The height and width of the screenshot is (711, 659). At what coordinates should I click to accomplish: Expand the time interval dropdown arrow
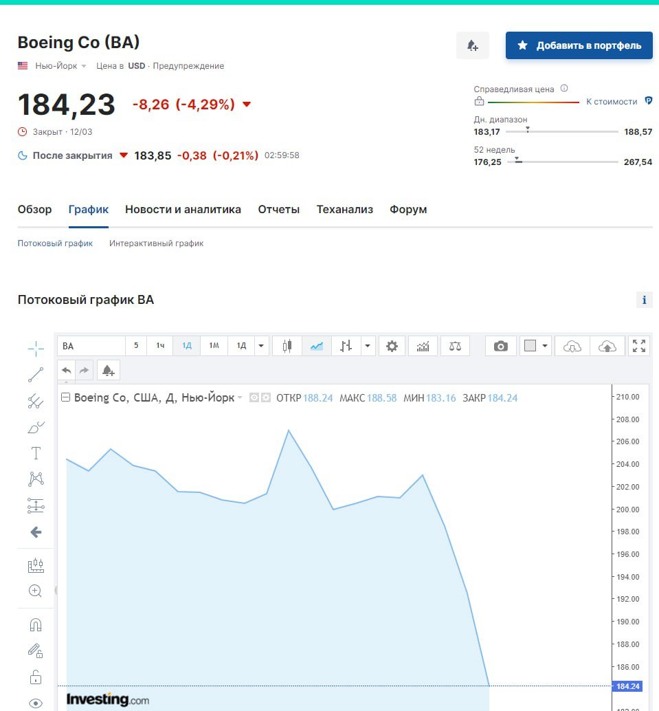[261, 346]
